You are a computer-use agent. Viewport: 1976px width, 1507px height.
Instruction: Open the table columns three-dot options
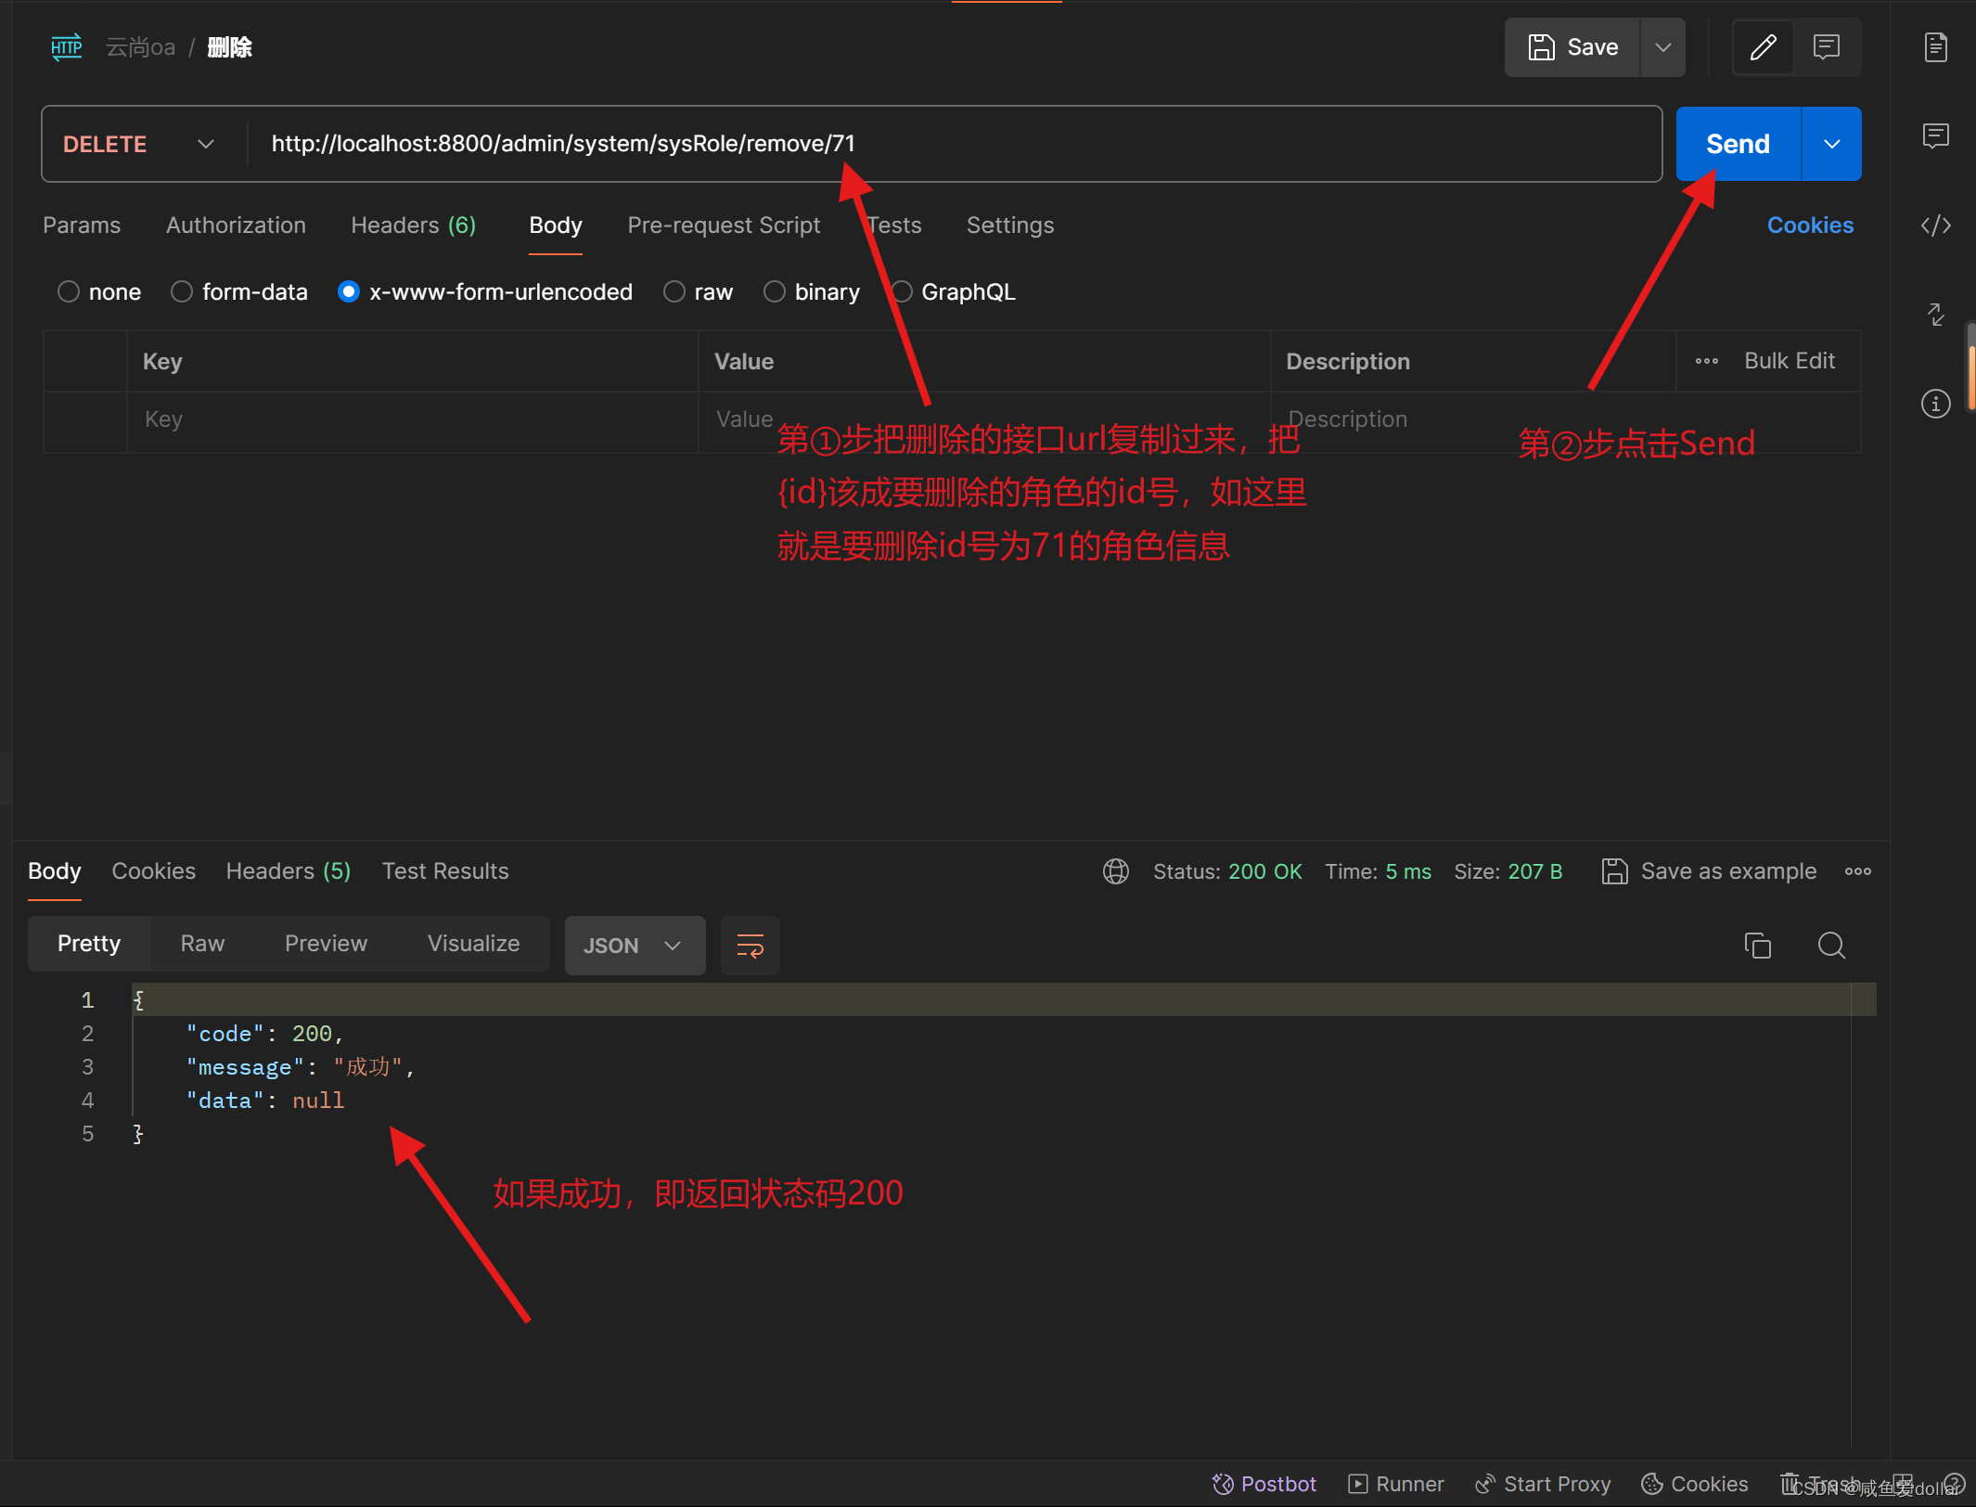[x=1707, y=361]
